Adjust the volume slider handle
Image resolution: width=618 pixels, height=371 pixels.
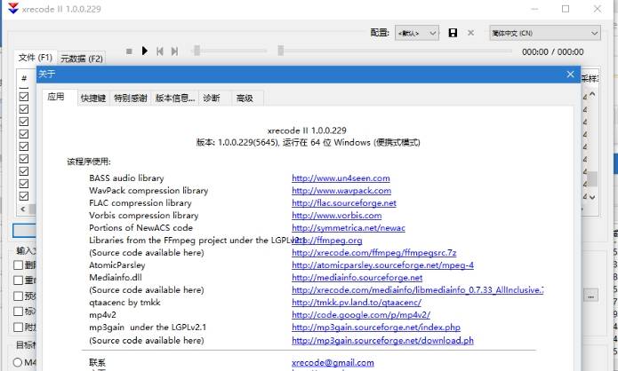pyautogui.click(x=197, y=51)
